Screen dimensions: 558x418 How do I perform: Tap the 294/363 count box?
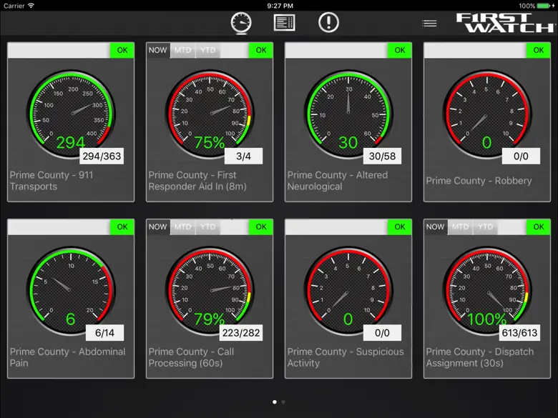[x=102, y=156]
